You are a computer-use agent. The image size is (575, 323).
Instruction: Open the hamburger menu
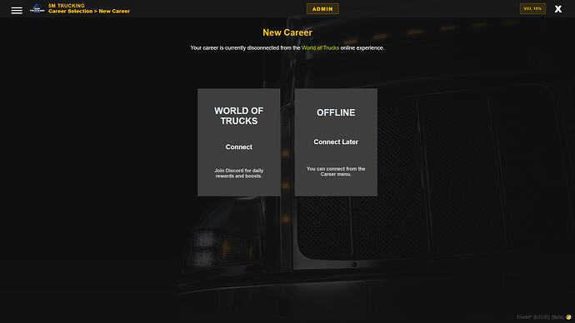click(x=17, y=10)
